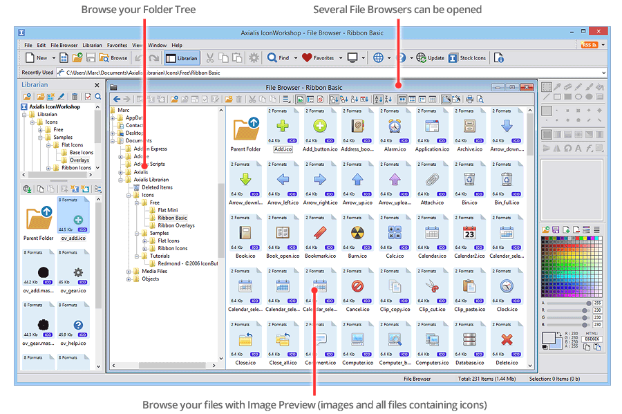Select the eraser tool
The width and height of the screenshot is (622, 414).
[x=567, y=86]
